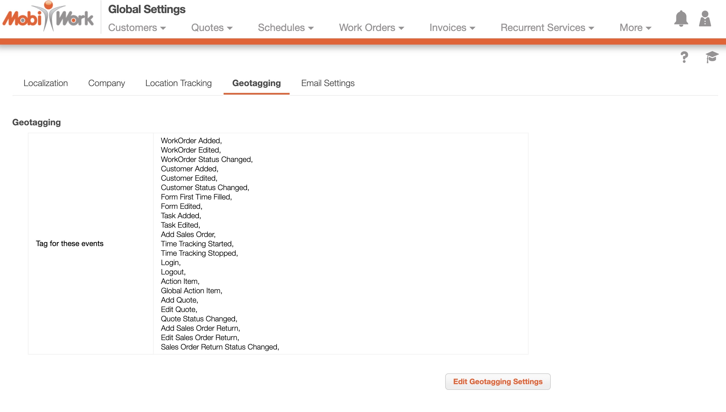726x412 pixels.
Task: Click the Tag for these events label
Action: coord(70,244)
